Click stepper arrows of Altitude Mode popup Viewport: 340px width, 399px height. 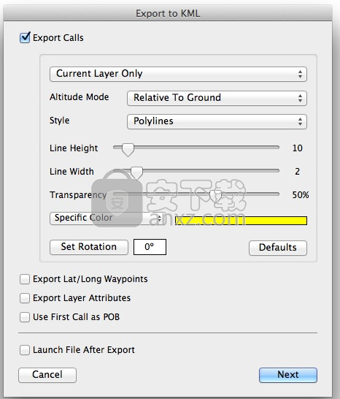300,98
